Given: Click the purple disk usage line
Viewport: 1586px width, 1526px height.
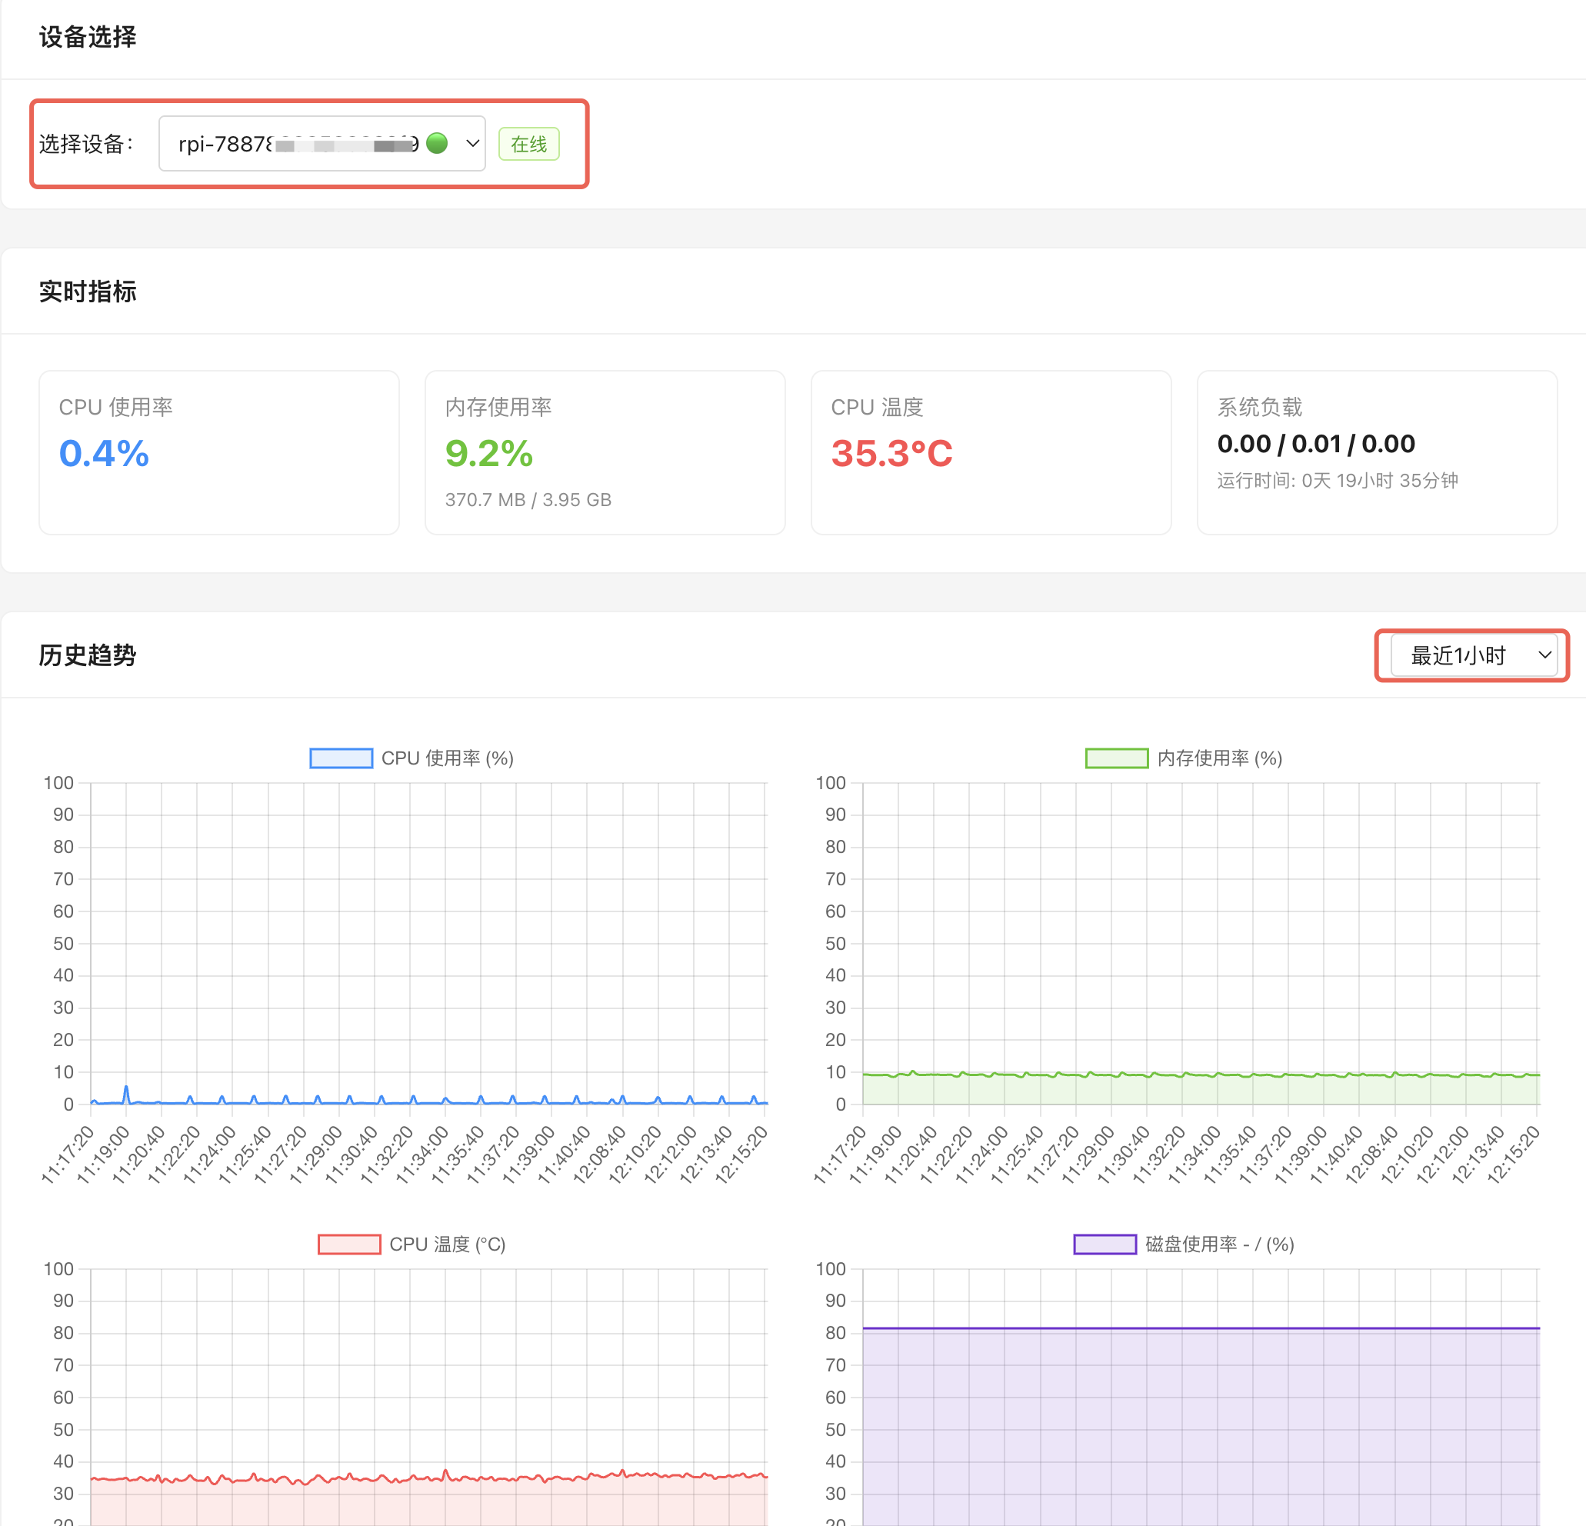Looking at the screenshot, I should click(x=1201, y=1328).
